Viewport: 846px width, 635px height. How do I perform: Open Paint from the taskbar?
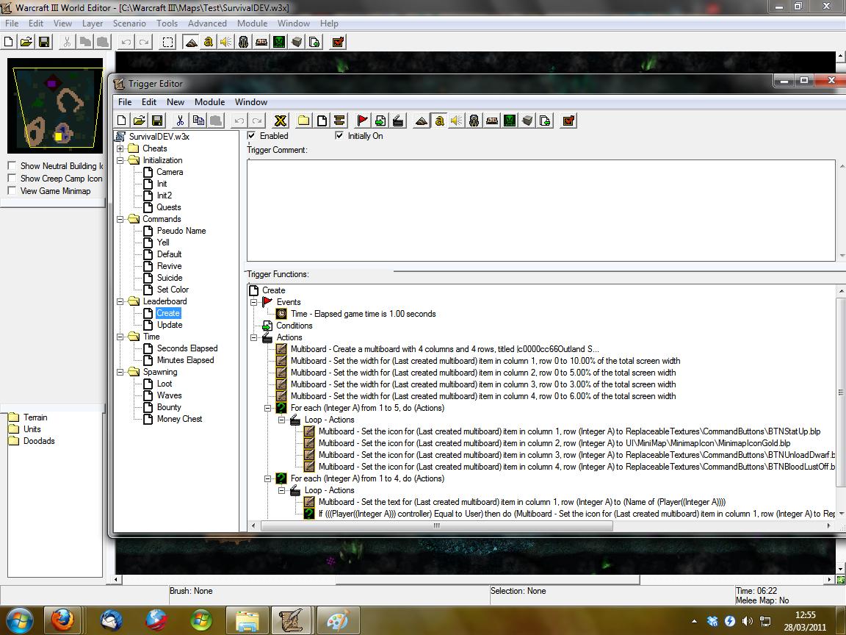pos(338,620)
